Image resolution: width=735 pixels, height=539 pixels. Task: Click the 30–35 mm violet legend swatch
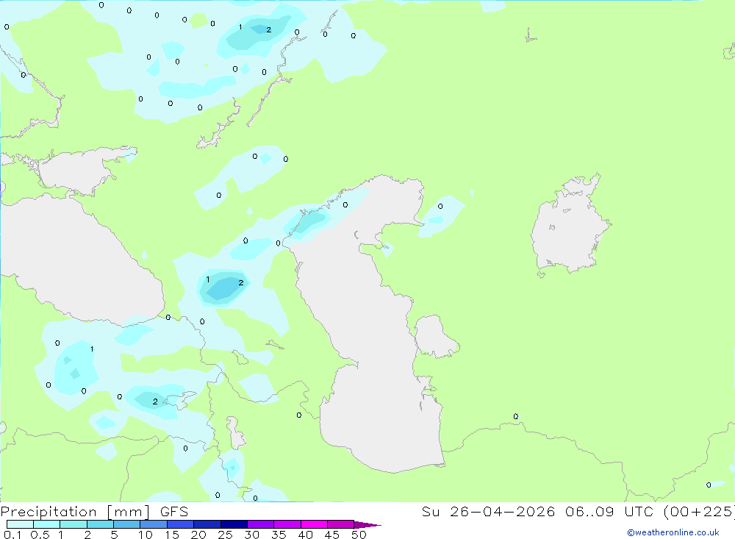pos(261,524)
